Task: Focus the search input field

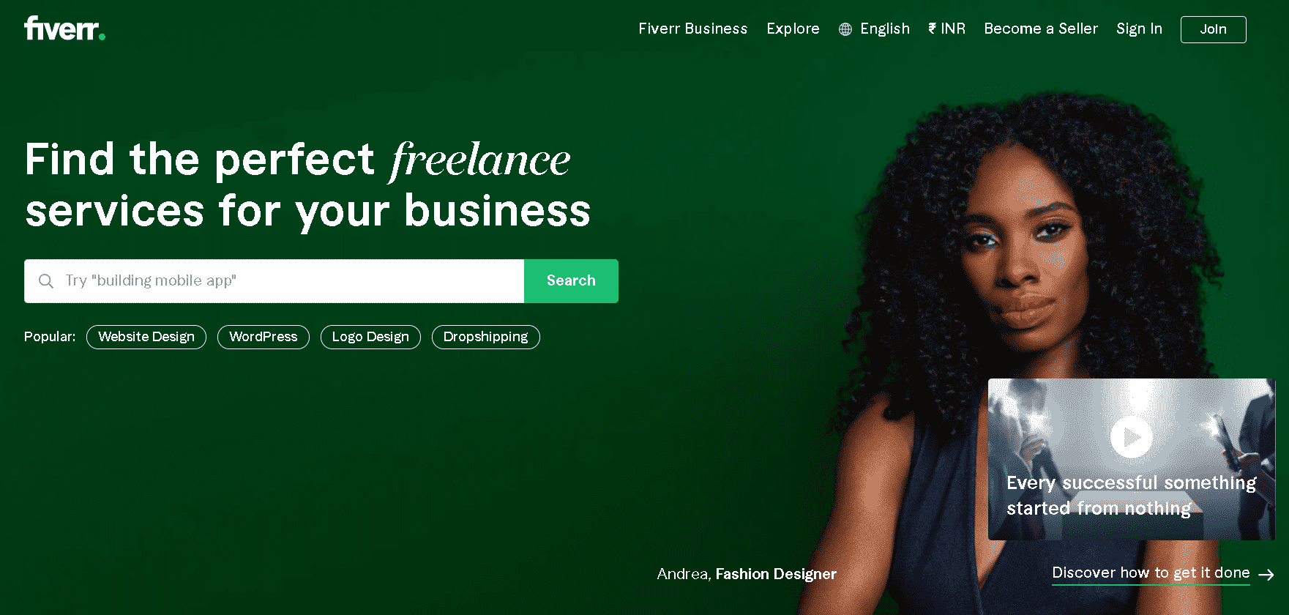Action: point(274,281)
